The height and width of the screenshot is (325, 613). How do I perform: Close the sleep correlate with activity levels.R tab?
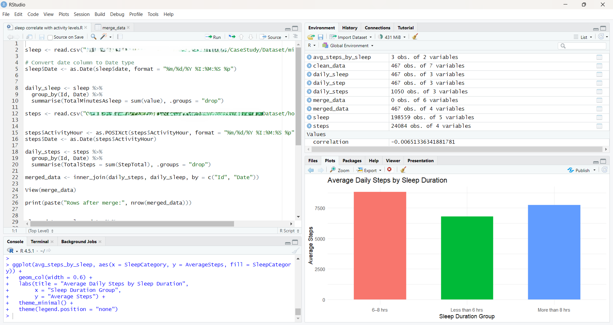point(86,28)
